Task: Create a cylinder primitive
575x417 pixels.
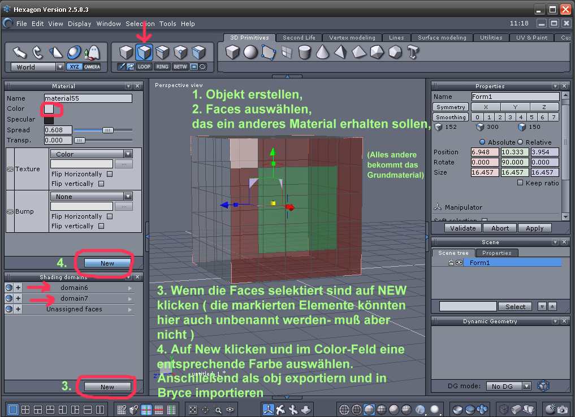Action: pyautogui.click(x=304, y=52)
